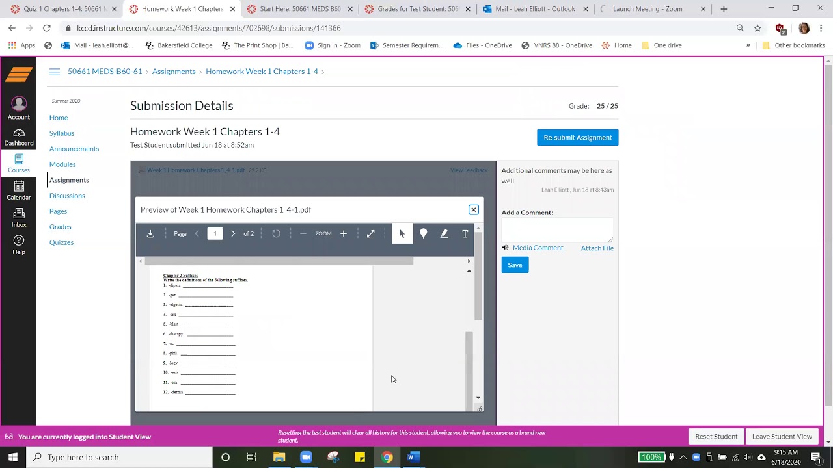
Task: Open Grades in course navigation
Action: (x=61, y=227)
